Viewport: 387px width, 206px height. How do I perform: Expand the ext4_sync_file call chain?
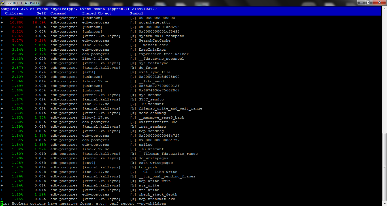[2, 72]
